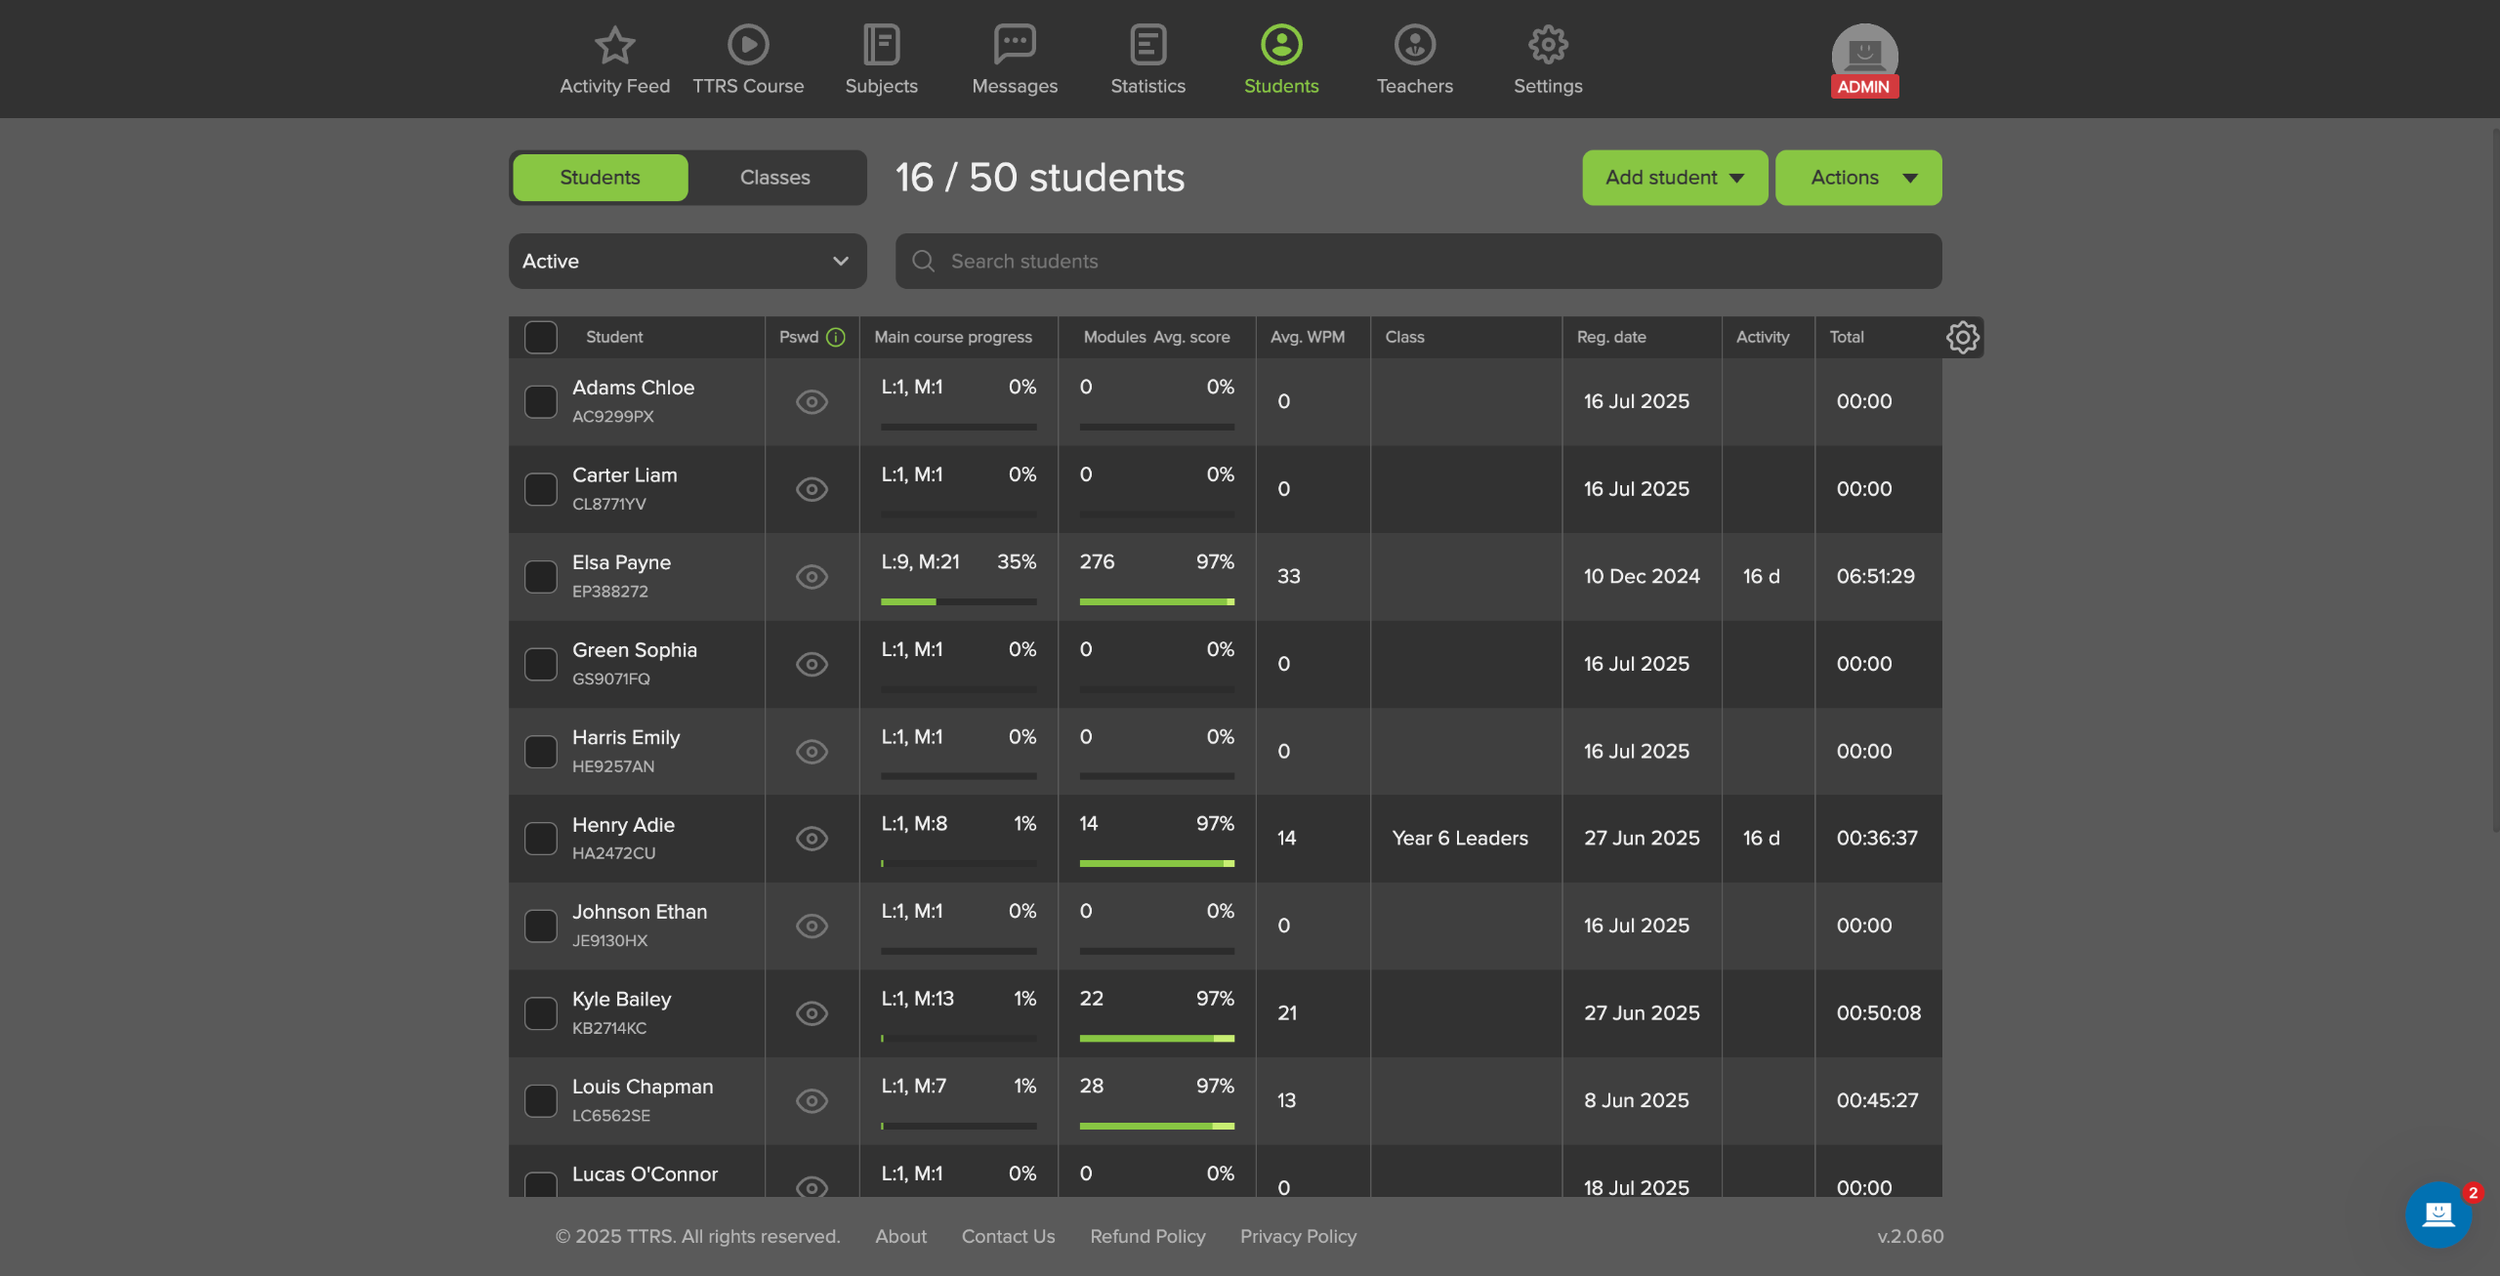Open the Actions dropdown menu
This screenshot has width=2500, height=1276.
pos(1857,178)
